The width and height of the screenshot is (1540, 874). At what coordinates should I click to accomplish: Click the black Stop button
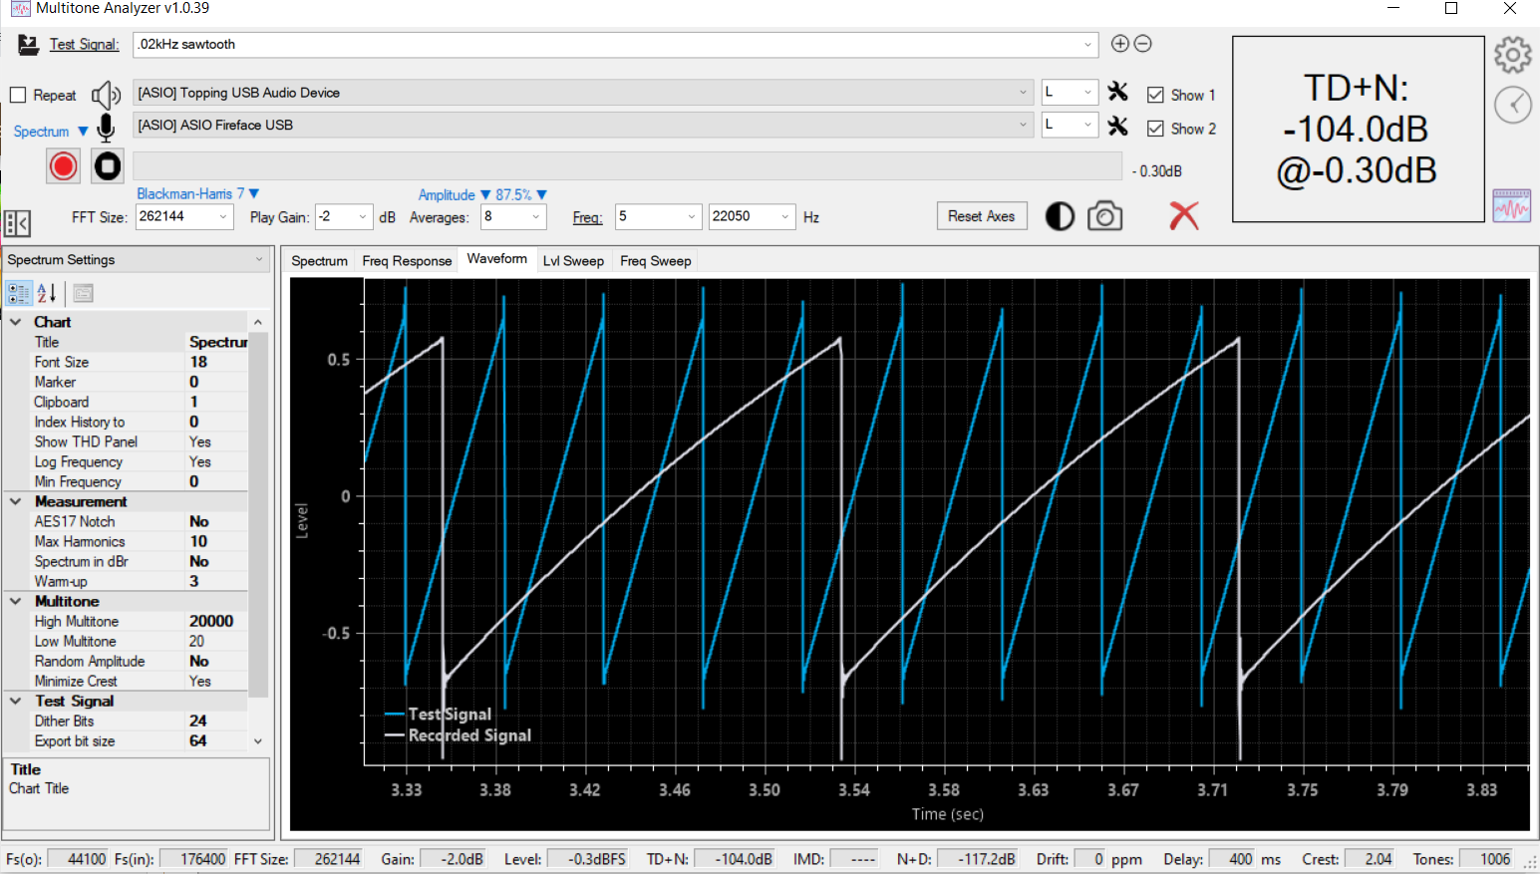pos(108,166)
